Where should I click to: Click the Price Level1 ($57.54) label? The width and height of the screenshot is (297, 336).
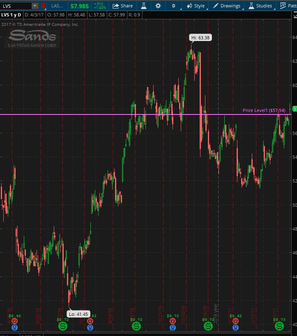264,110
